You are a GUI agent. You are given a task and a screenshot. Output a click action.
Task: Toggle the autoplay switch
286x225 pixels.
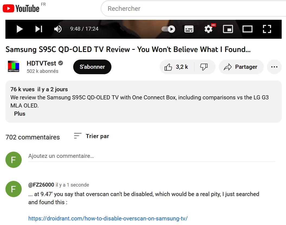[x=168, y=29]
